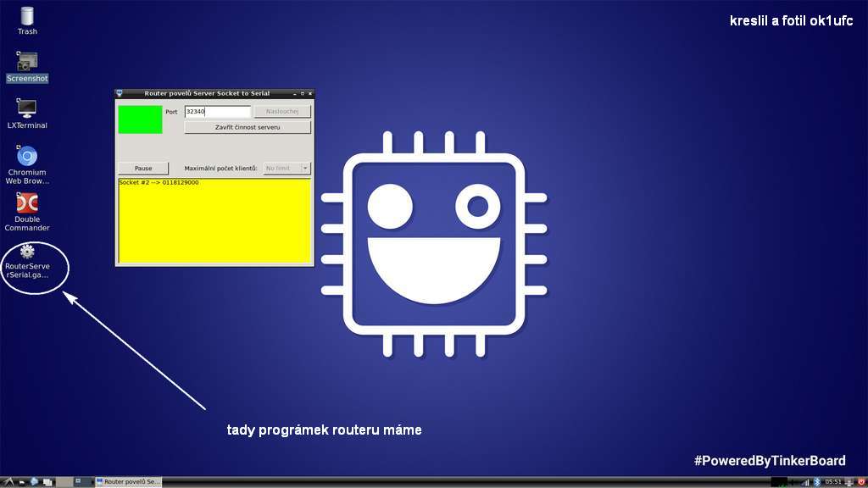The height and width of the screenshot is (488, 868).
Task: Click the Bluetooth tray icon
Action: point(817,481)
